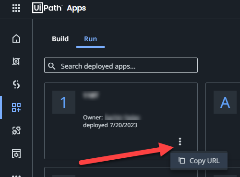Click the UiPath Apps logo
This screenshot has height=177, width=240.
click(x=59, y=8)
